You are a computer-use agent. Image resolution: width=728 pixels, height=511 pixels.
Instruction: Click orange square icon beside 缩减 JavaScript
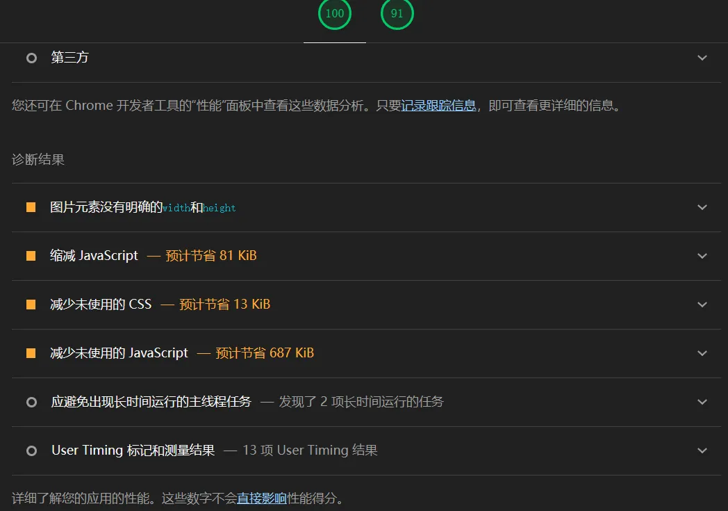[31, 256]
